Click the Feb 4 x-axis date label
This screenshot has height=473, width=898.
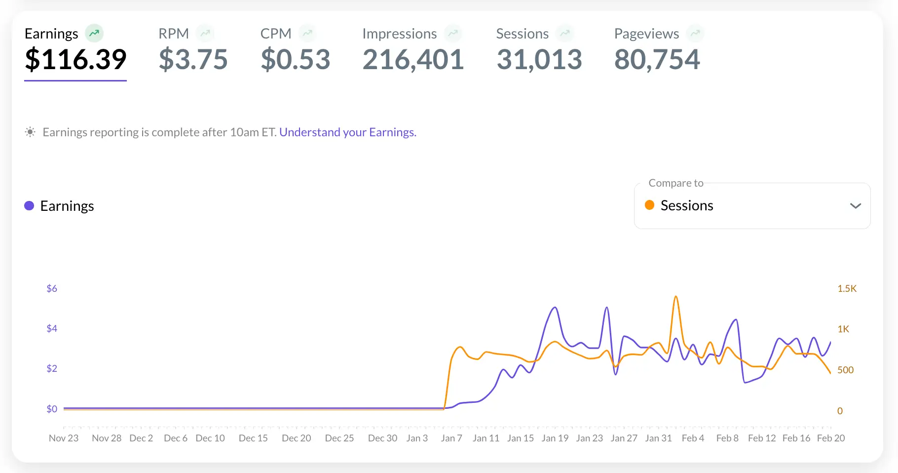click(x=693, y=438)
